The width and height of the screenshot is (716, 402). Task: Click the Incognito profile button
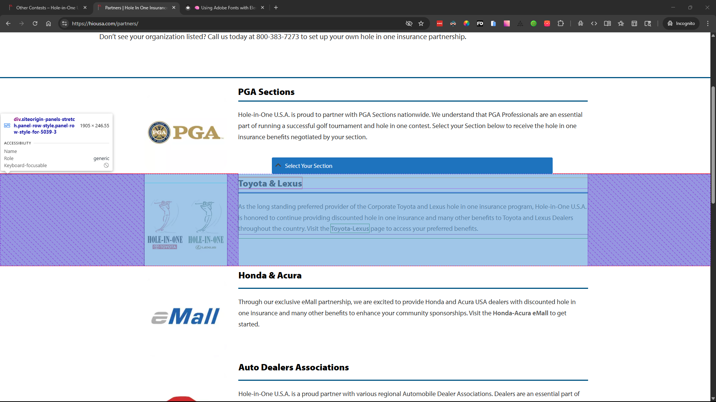(x=681, y=23)
